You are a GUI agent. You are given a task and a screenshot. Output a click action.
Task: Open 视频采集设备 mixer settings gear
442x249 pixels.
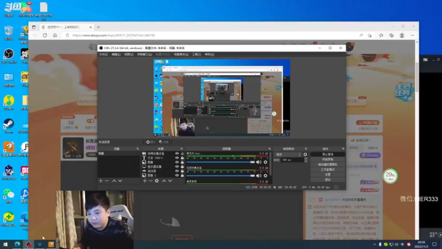(x=265, y=175)
